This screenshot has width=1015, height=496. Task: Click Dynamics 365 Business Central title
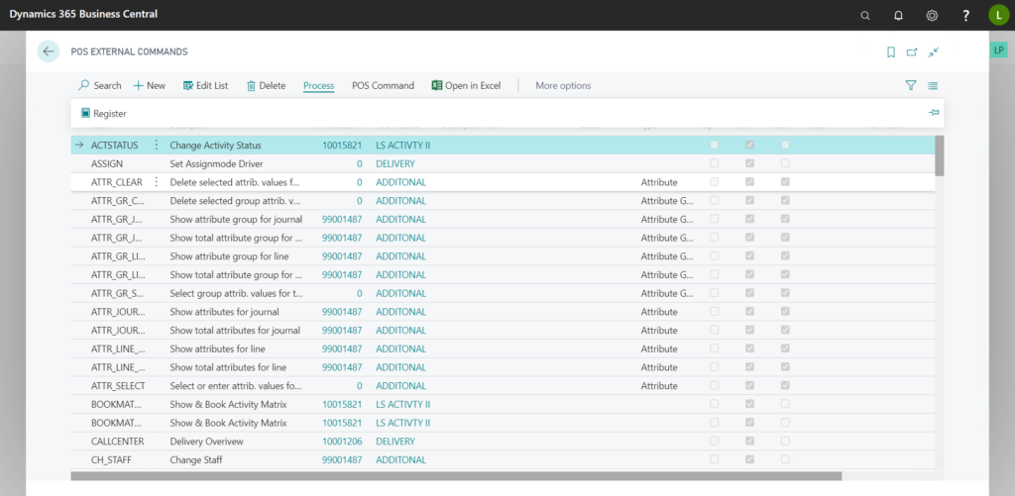coord(83,14)
